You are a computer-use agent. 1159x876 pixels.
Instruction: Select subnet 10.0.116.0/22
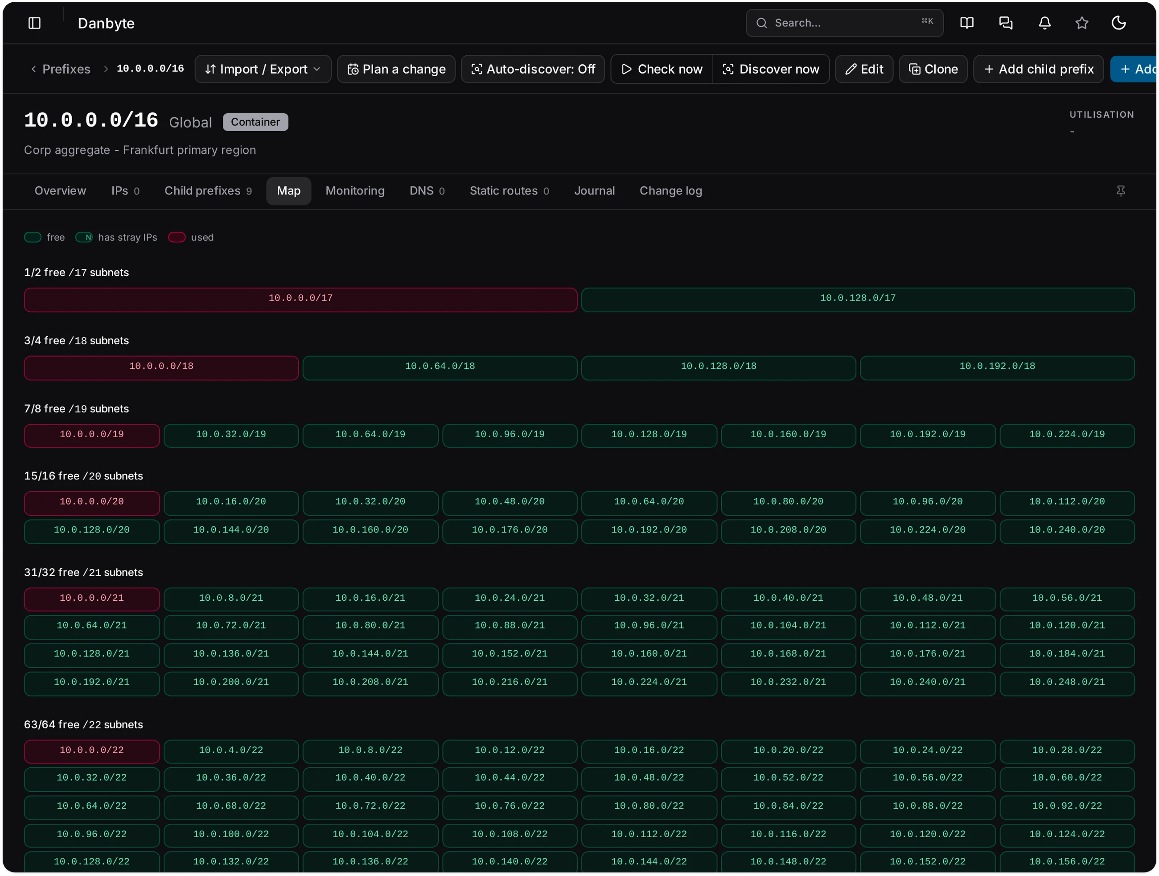[788, 835]
